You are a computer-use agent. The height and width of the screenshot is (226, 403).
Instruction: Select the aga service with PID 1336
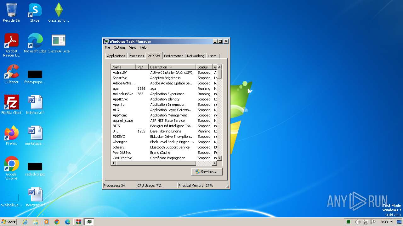tap(164, 89)
